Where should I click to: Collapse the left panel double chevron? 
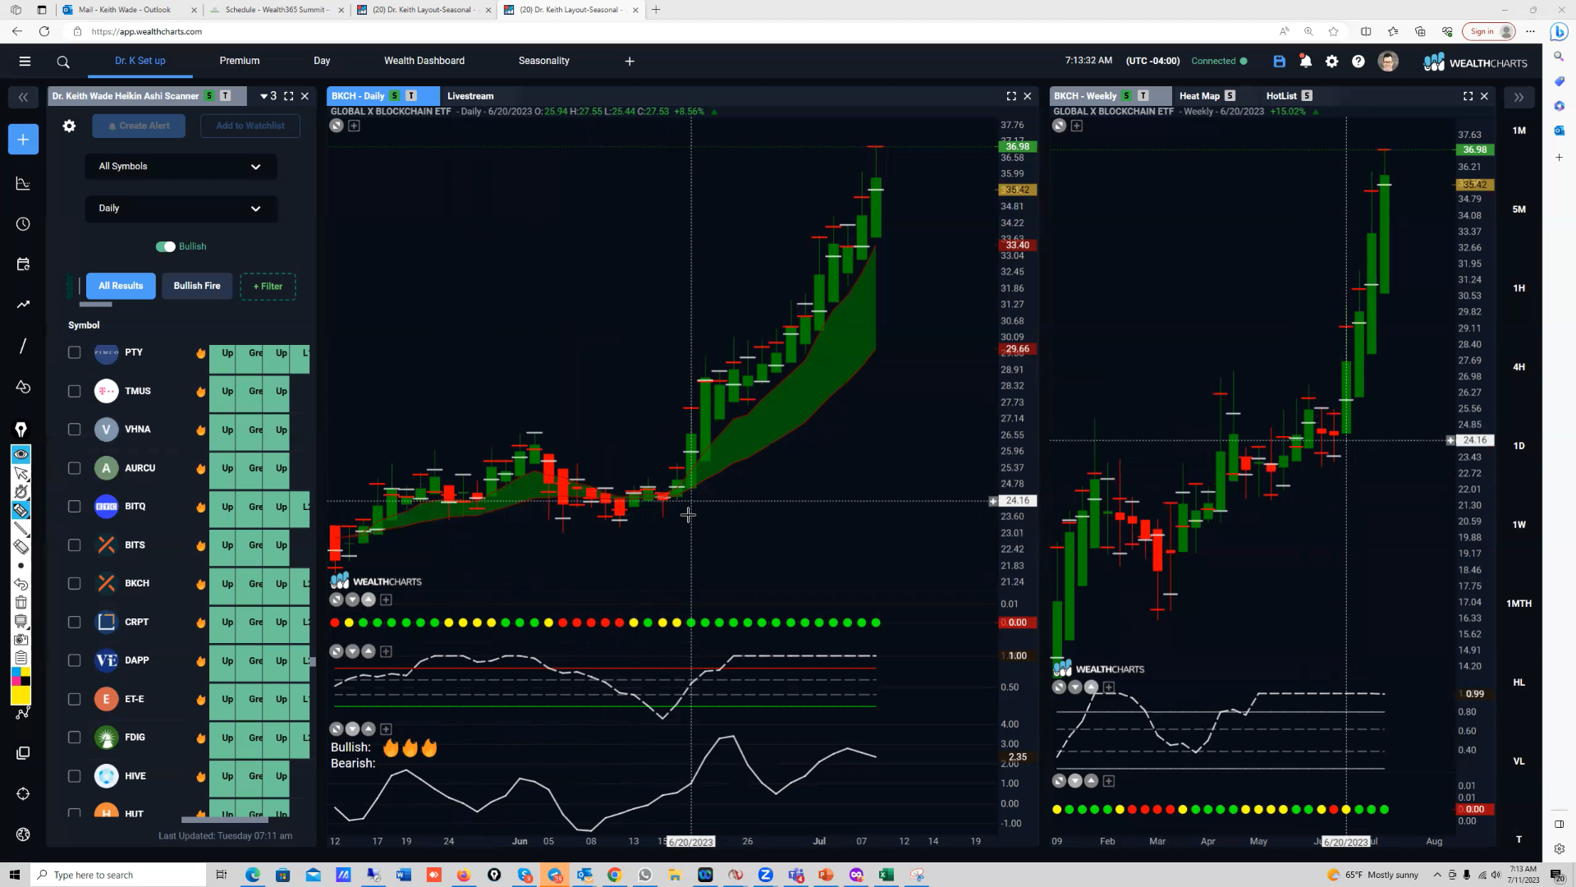click(23, 97)
